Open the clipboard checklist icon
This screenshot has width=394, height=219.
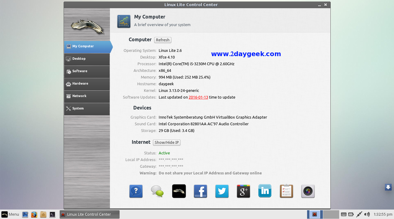click(x=286, y=191)
